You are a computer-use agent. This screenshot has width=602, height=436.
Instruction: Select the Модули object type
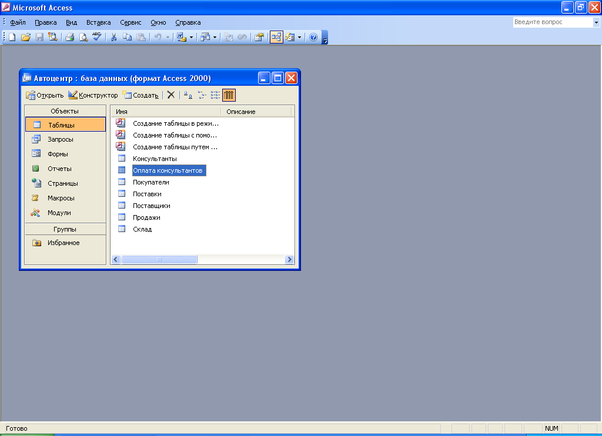[x=65, y=213]
